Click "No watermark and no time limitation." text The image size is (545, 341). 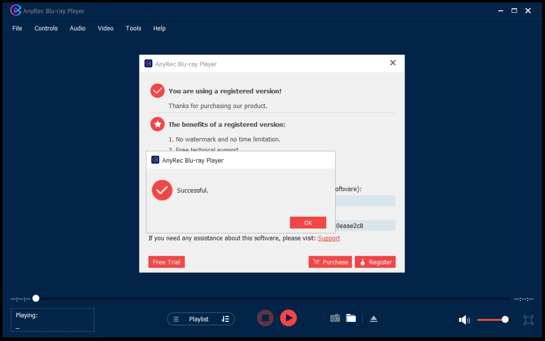click(228, 140)
